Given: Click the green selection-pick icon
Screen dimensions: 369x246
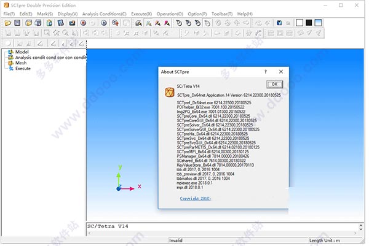Looking at the screenshot, I should [148, 23].
